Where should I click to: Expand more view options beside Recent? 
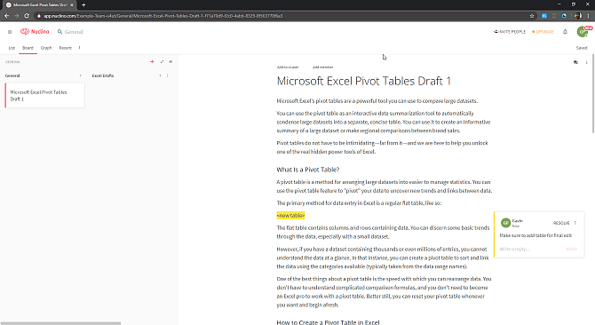pos(79,48)
